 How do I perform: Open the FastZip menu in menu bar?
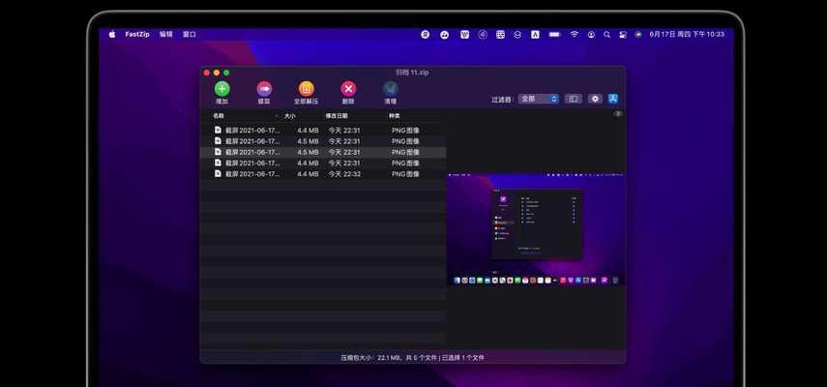tap(137, 34)
